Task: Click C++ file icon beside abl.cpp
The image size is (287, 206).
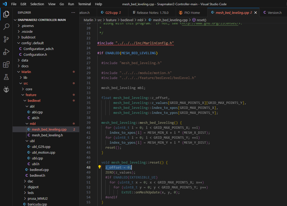Action: [x=29, y=112]
